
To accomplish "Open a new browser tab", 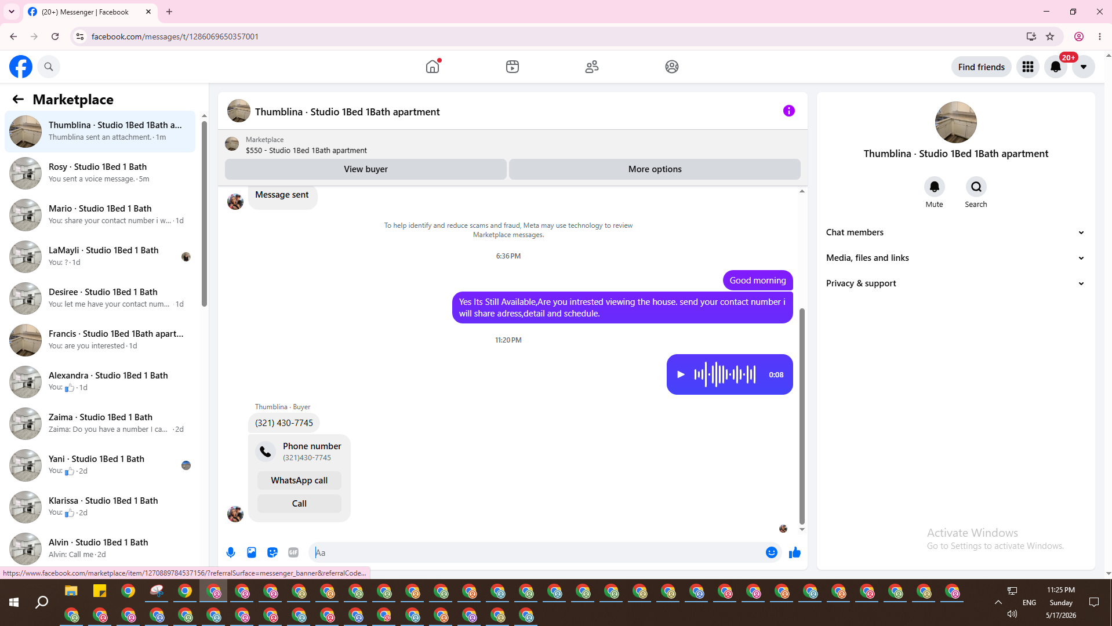I will pos(169,12).
